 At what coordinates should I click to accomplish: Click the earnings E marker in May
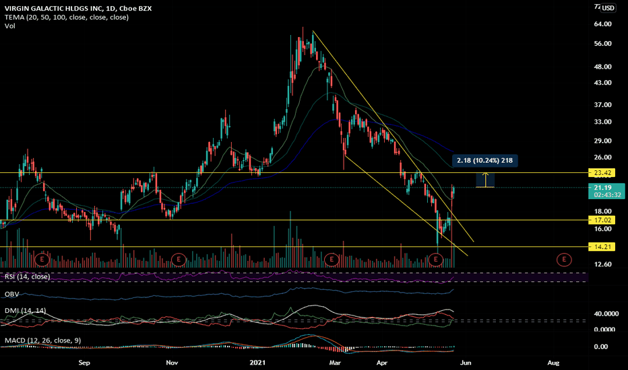click(x=435, y=260)
